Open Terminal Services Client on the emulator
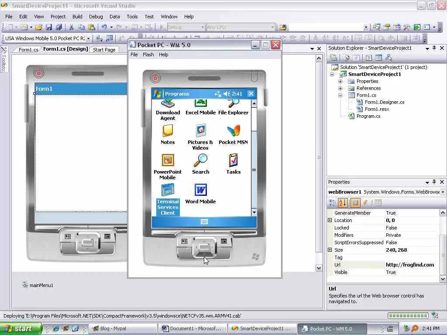The height and width of the screenshot is (335, 447). [168, 200]
